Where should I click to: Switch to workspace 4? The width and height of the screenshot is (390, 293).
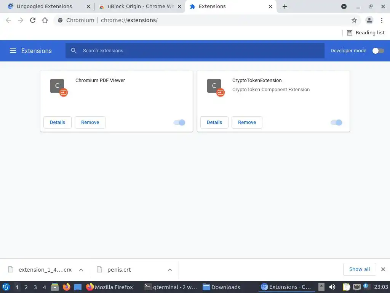tap(45, 287)
